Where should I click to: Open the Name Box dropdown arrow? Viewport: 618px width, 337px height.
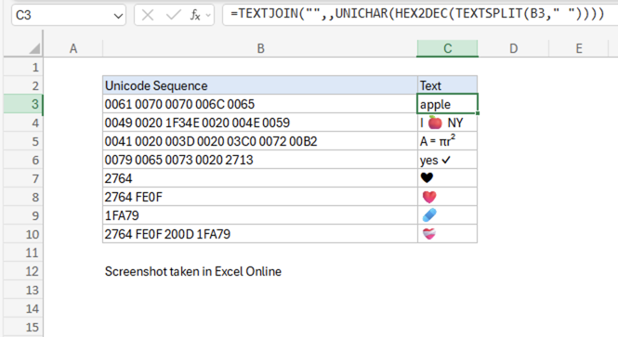point(118,16)
